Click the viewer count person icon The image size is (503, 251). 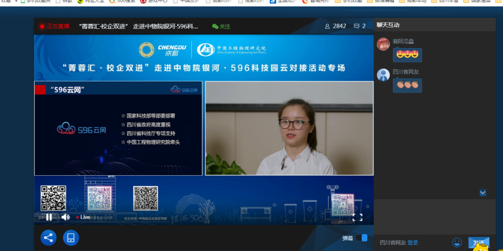pos(327,26)
